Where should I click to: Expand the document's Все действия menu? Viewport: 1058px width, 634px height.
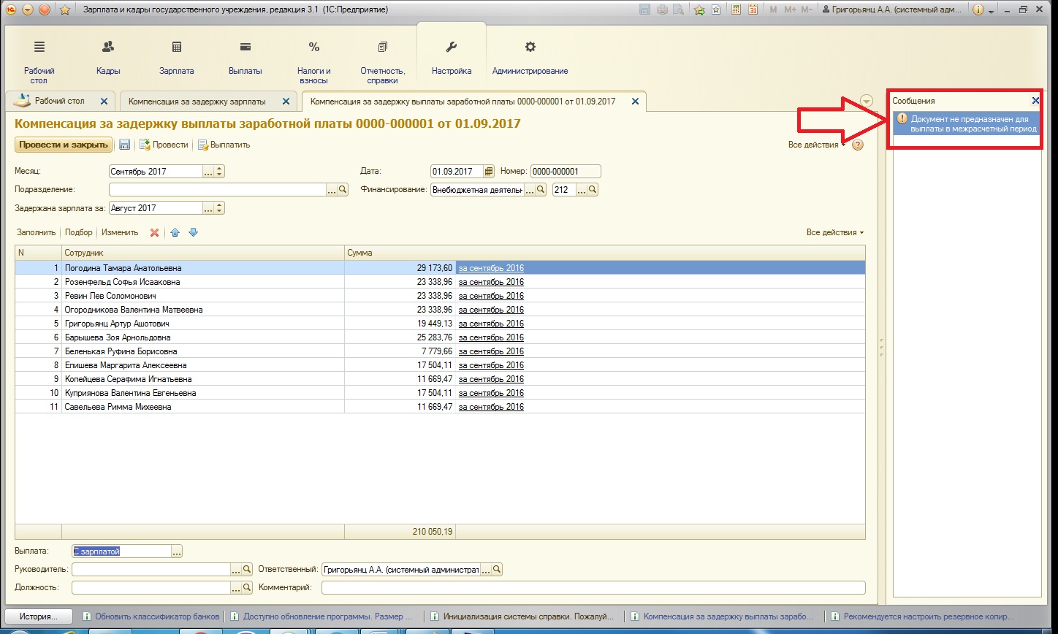point(815,145)
